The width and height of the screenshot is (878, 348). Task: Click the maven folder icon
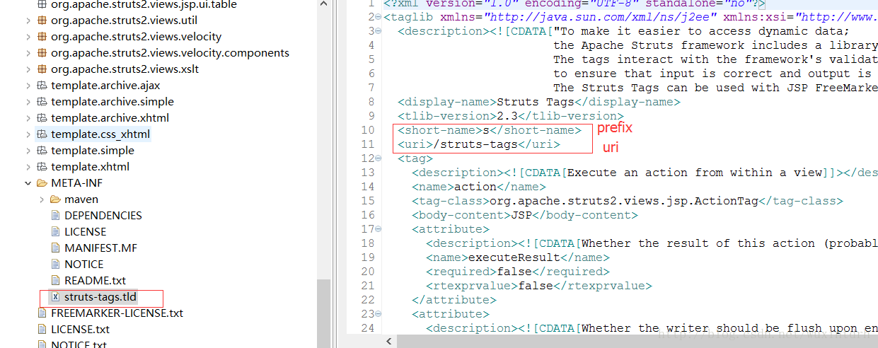click(56, 199)
